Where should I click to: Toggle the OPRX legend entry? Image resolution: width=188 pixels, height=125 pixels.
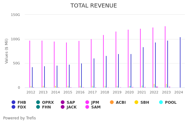(38, 102)
